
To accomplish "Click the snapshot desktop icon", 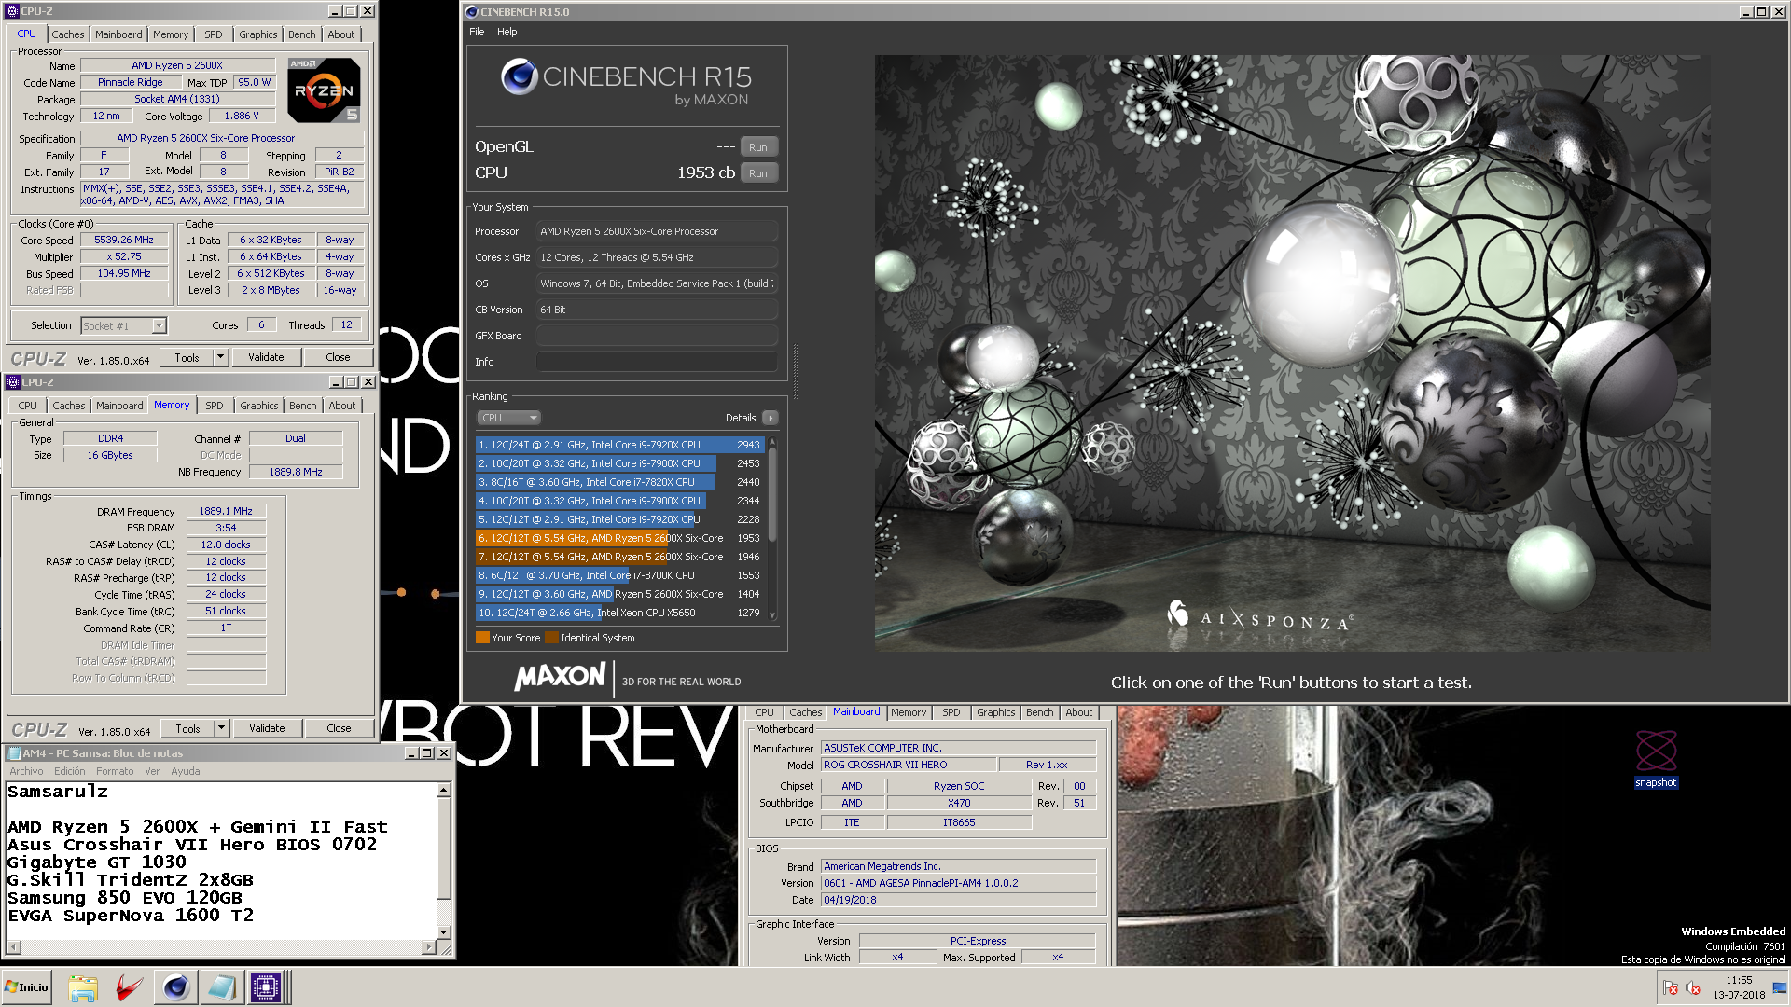I will tap(1656, 759).
